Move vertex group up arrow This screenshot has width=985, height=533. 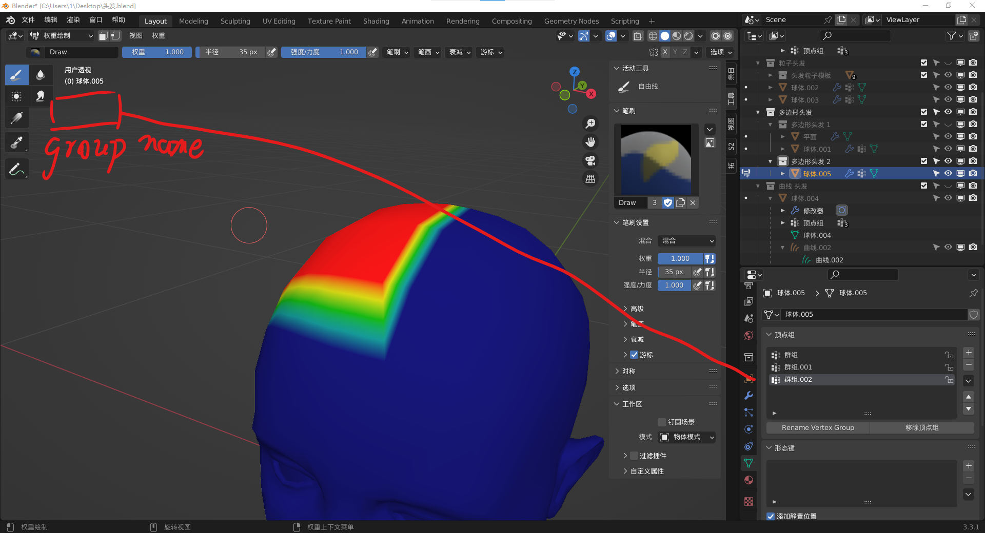point(969,397)
